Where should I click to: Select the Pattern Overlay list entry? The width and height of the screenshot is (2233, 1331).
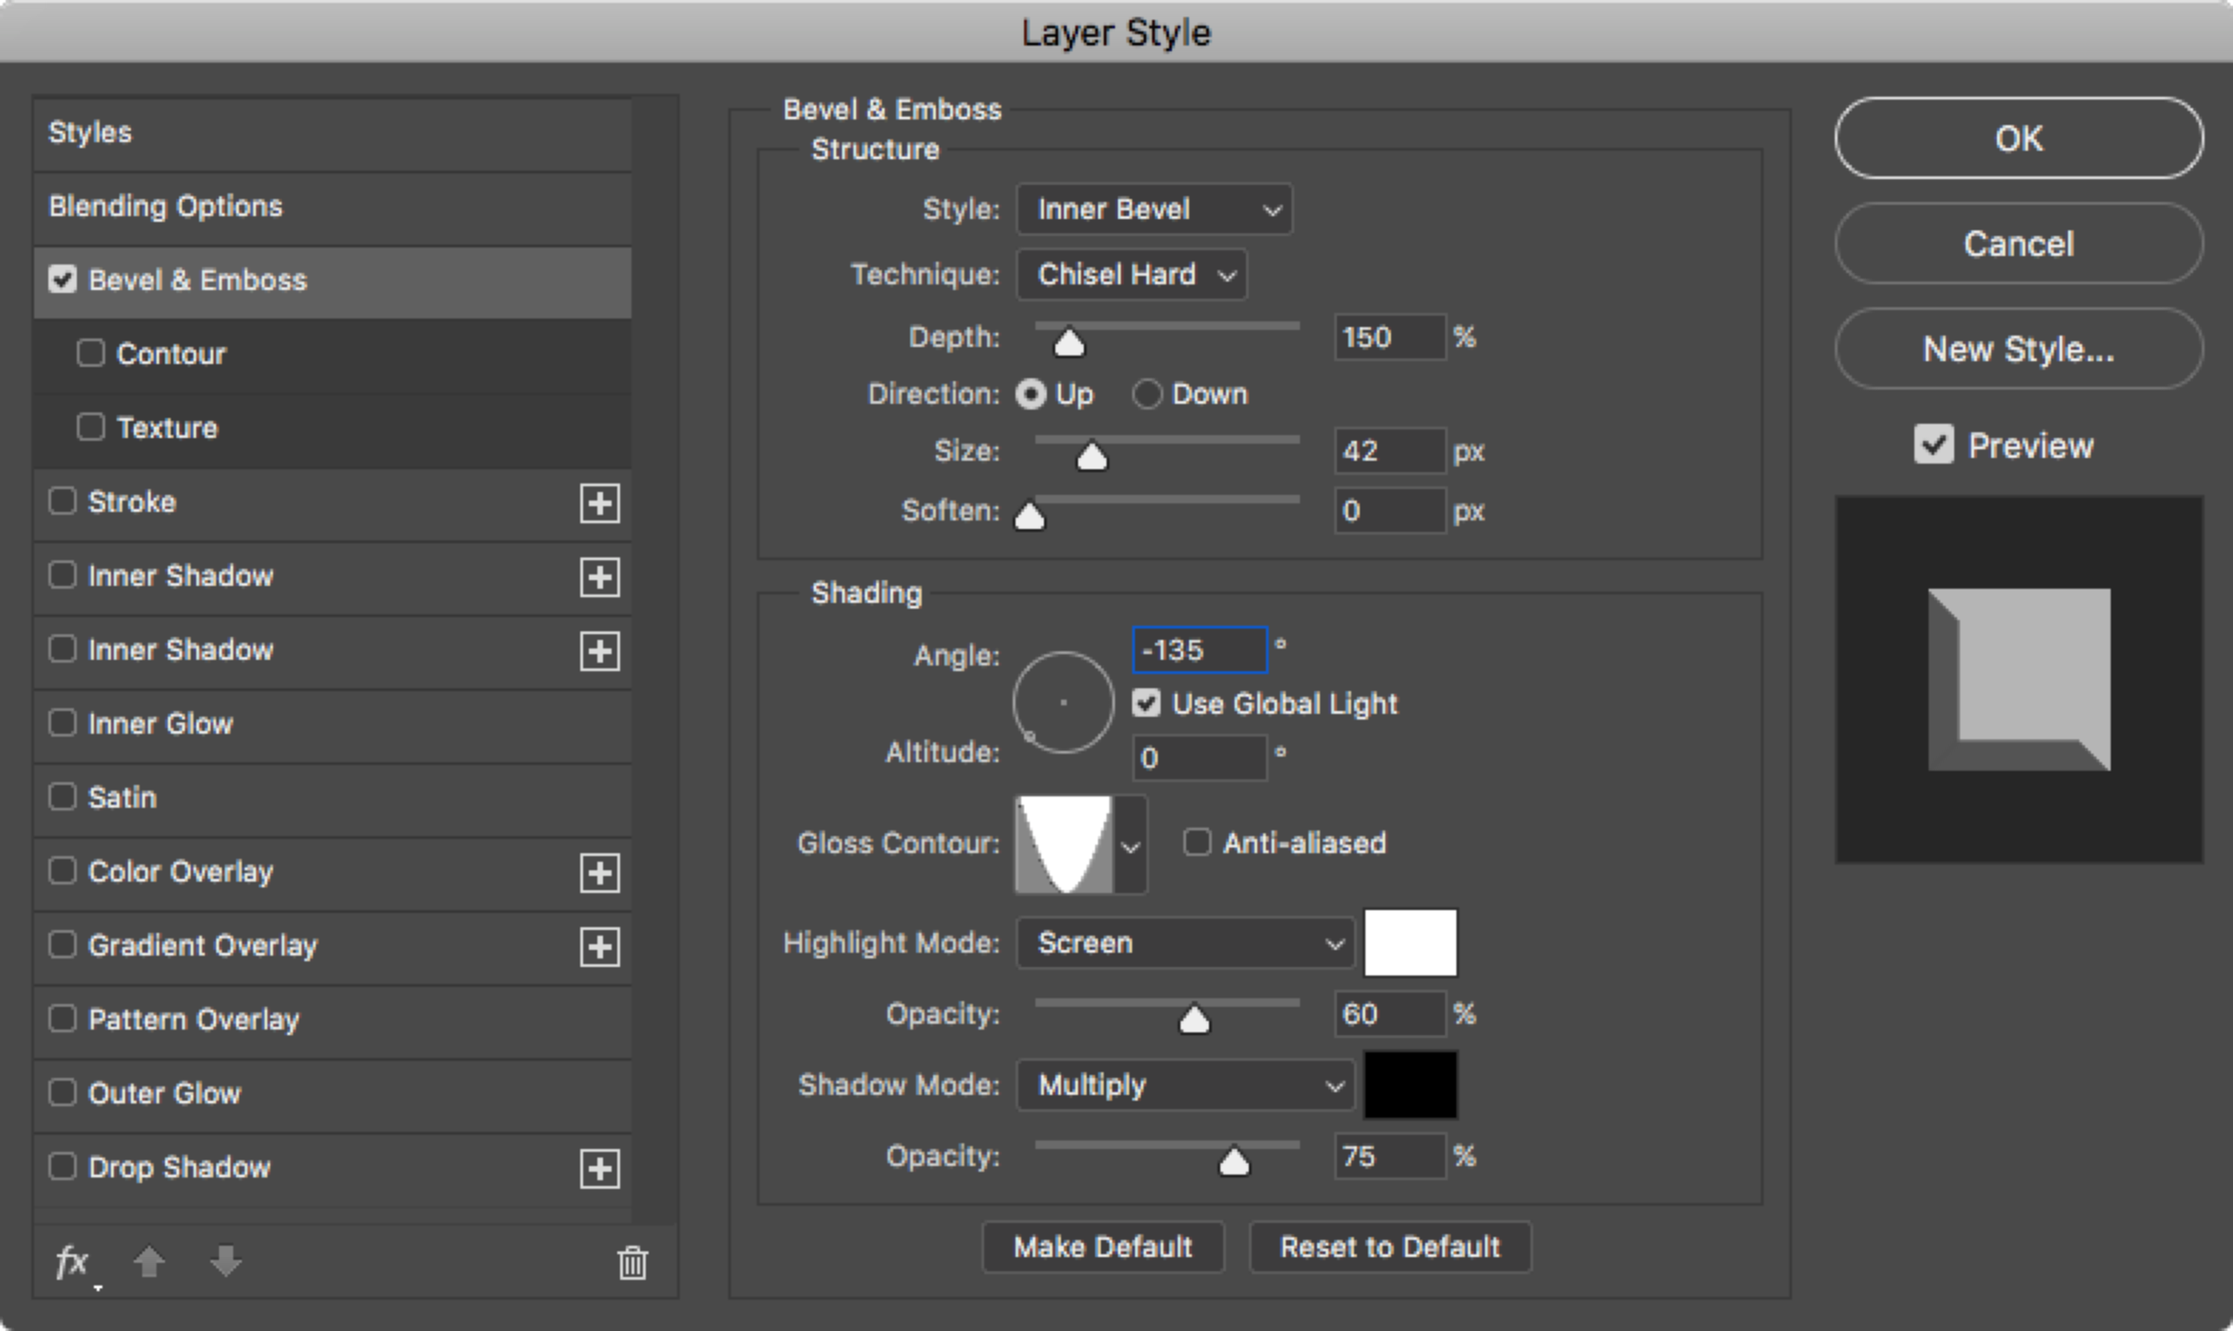[x=332, y=1020]
